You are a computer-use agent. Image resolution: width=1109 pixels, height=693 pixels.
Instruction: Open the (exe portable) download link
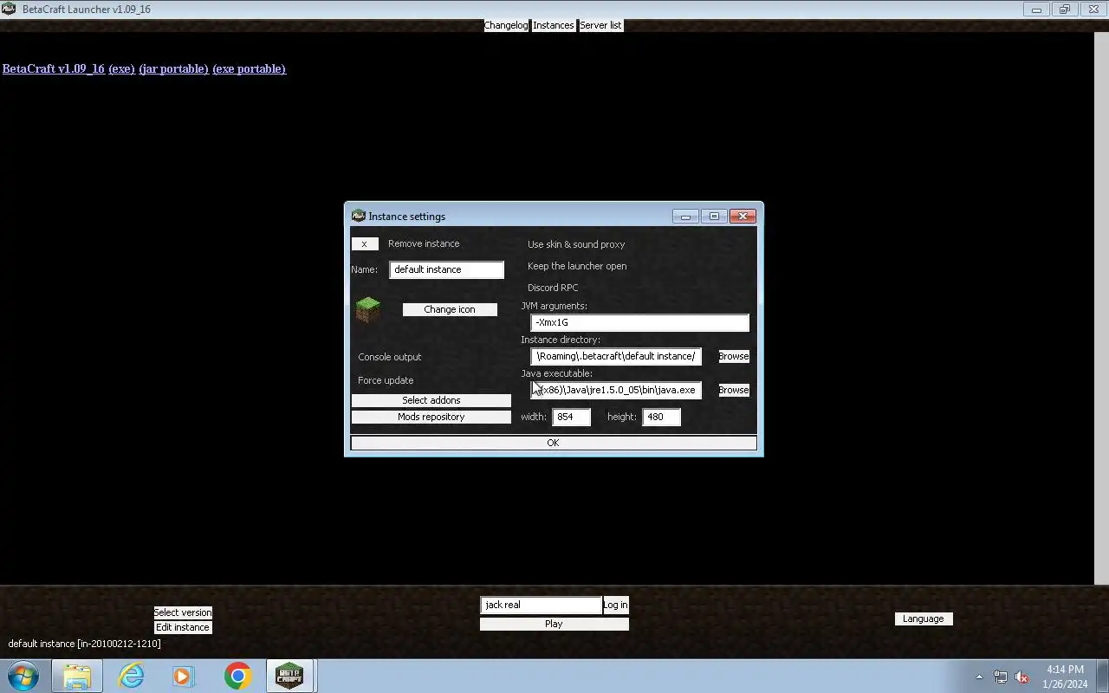(x=249, y=68)
